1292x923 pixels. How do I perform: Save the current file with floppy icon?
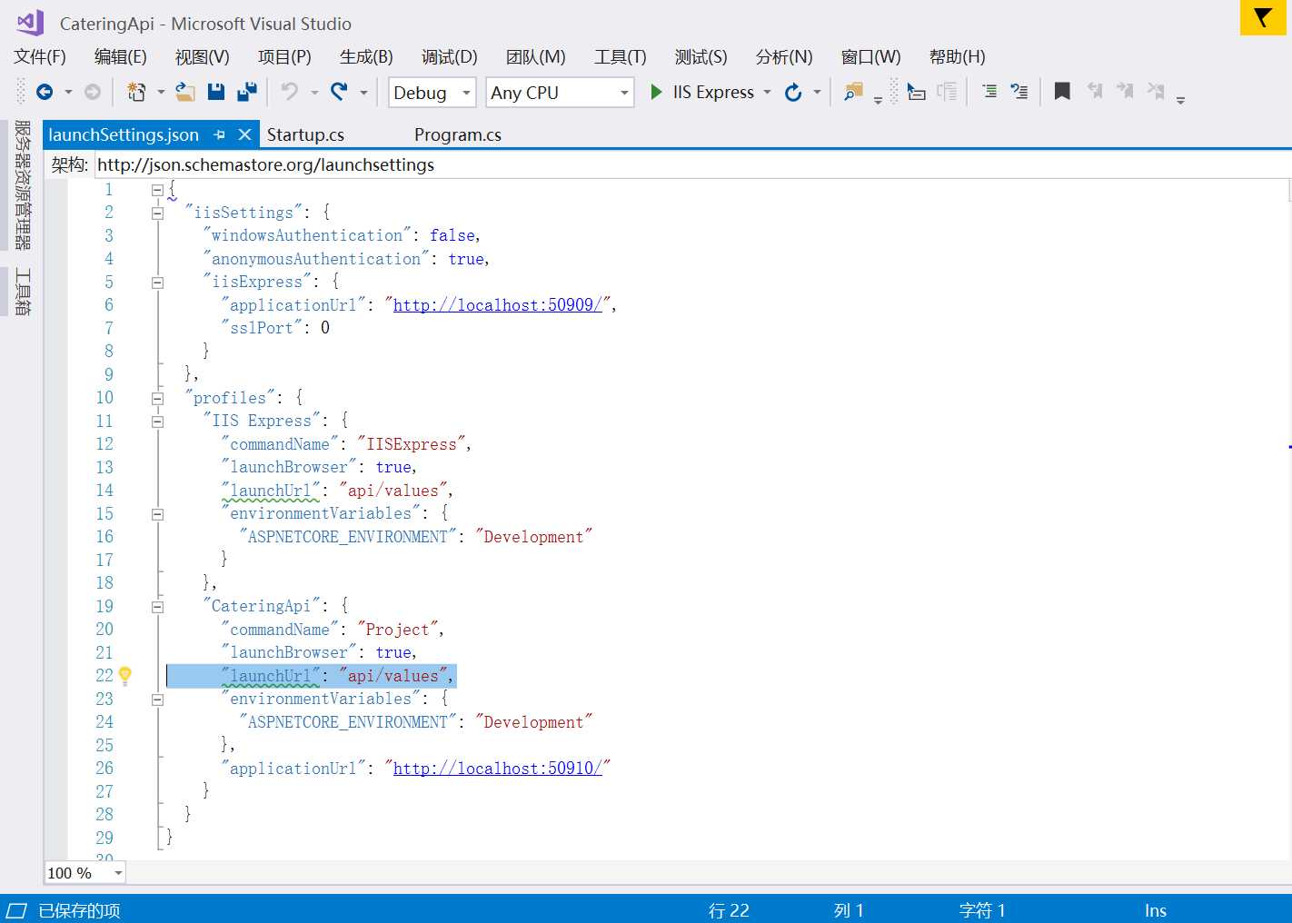[216, 92]
